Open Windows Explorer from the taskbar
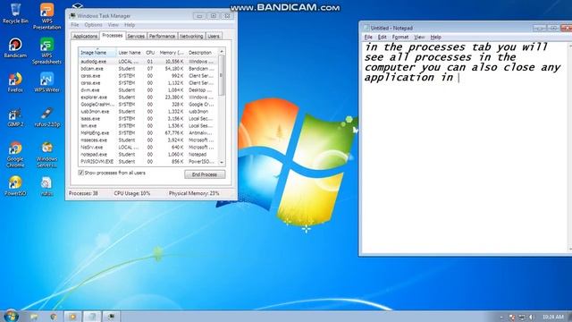The width and height of the screenshot is (572, 322). tap(34, 317)
